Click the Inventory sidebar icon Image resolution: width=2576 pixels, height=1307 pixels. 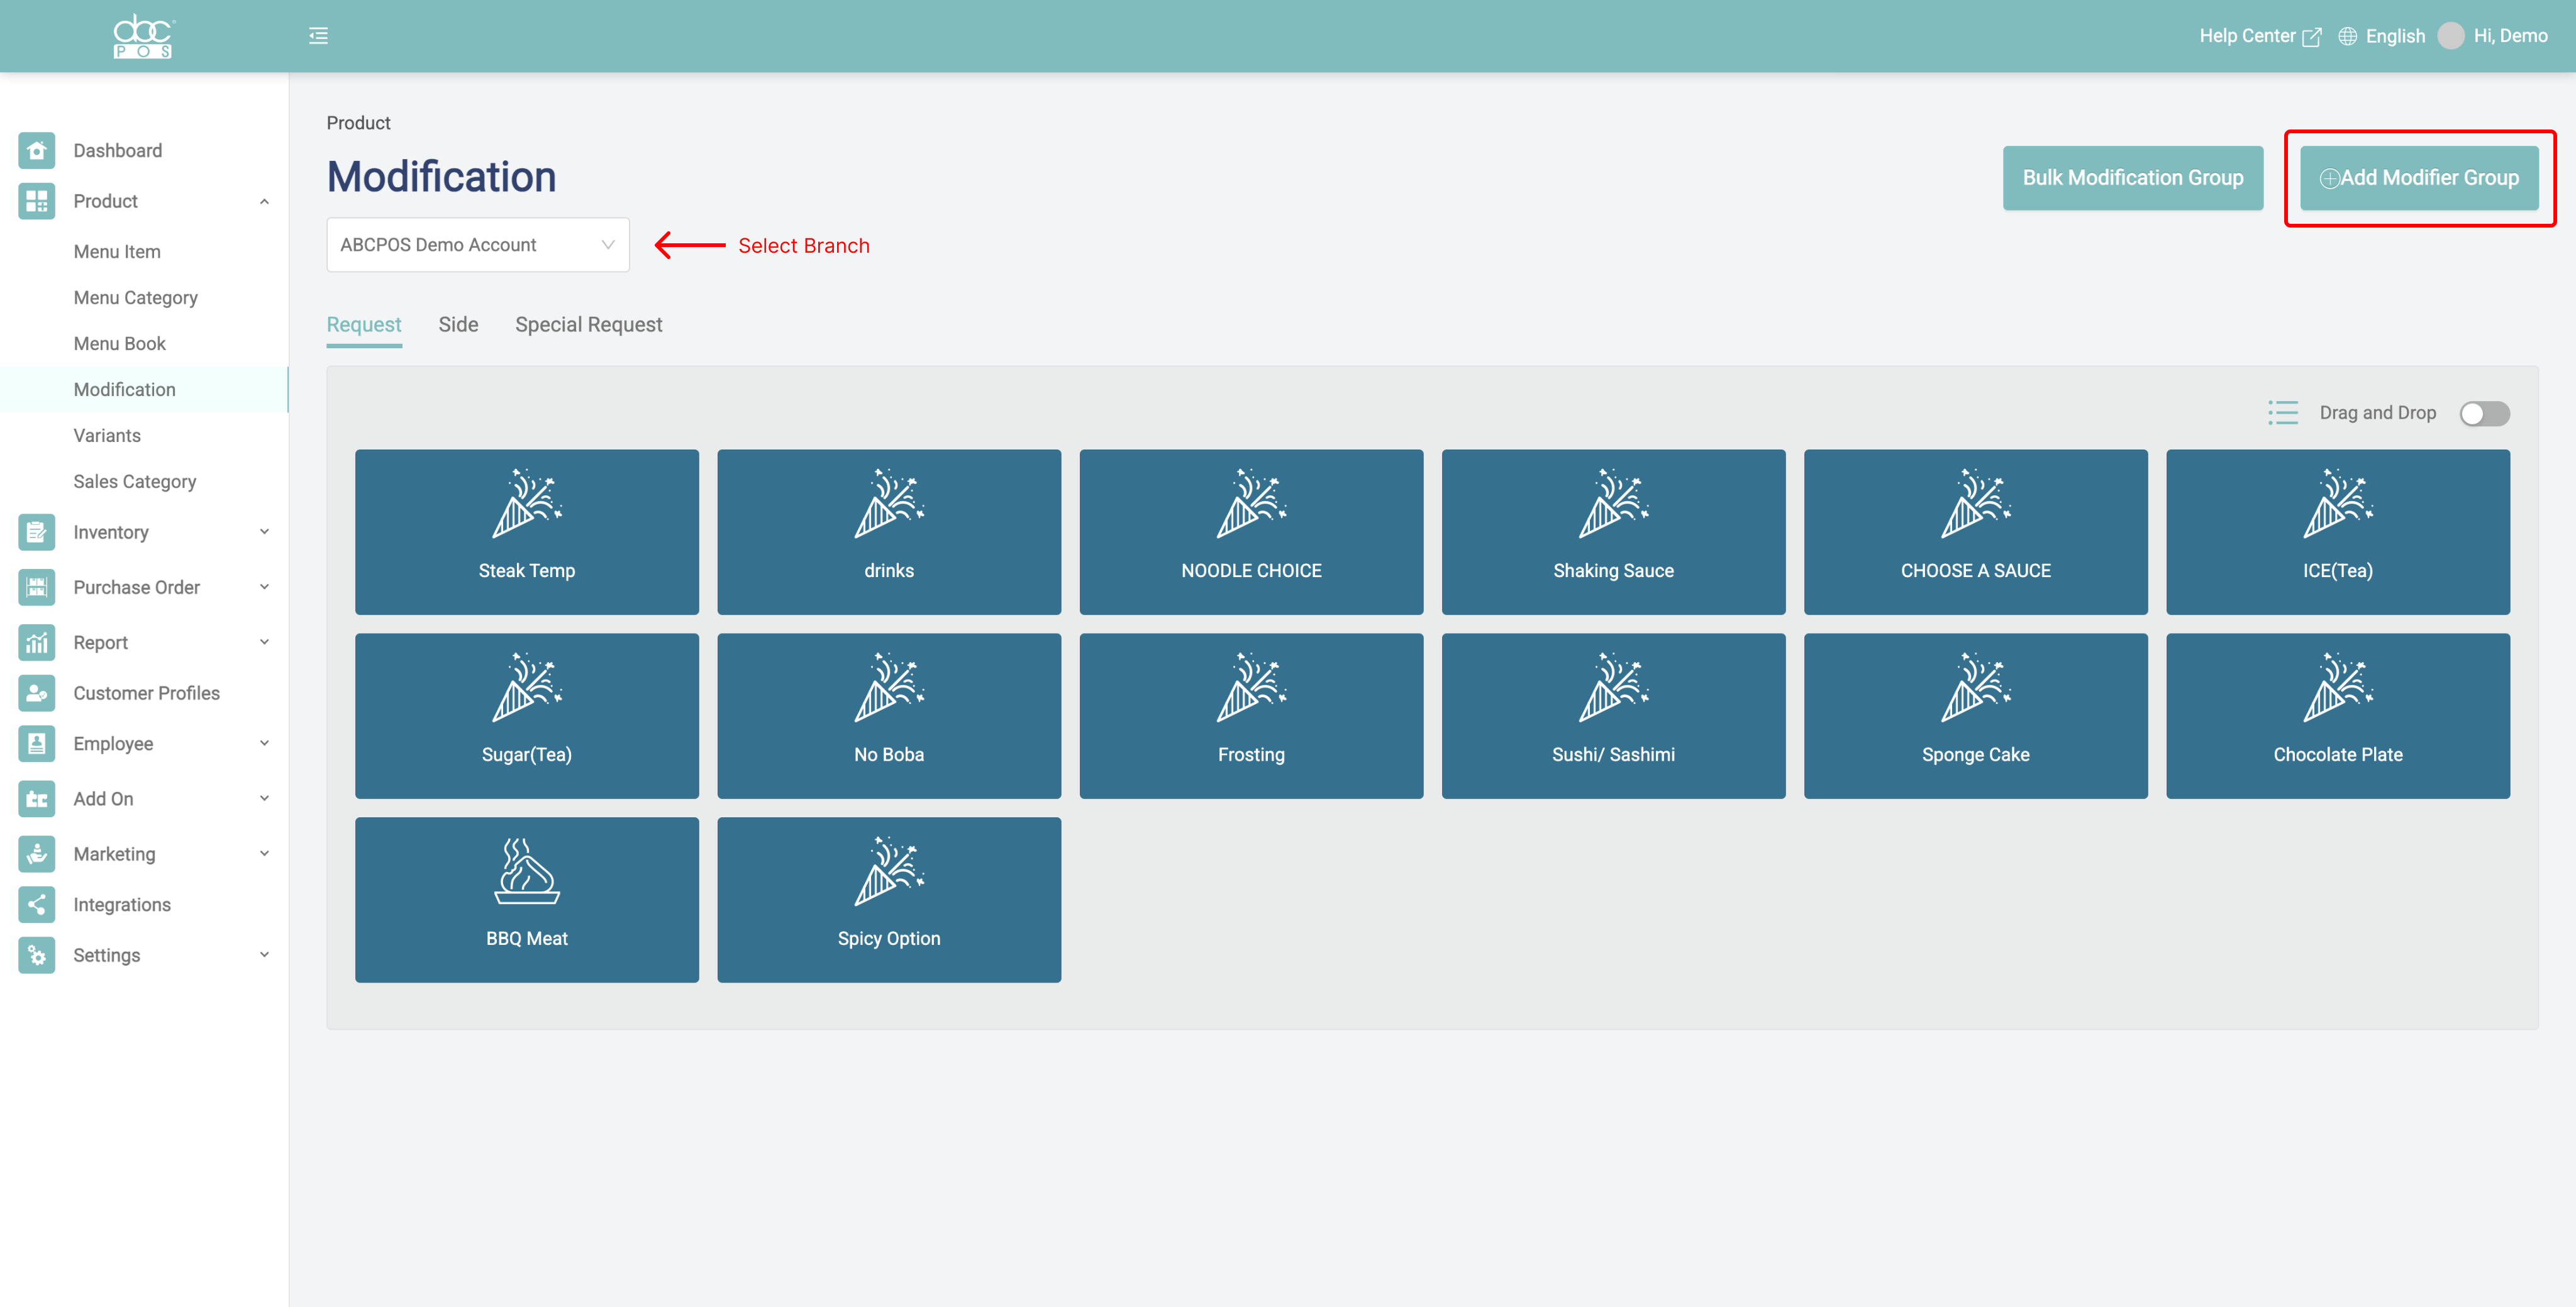(x=37, y=532)
